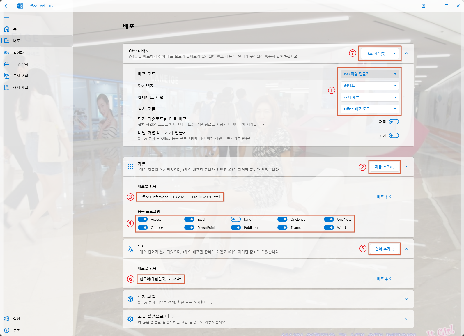Select the Office Professional Plus 2021 product entry

pos(180,197)
